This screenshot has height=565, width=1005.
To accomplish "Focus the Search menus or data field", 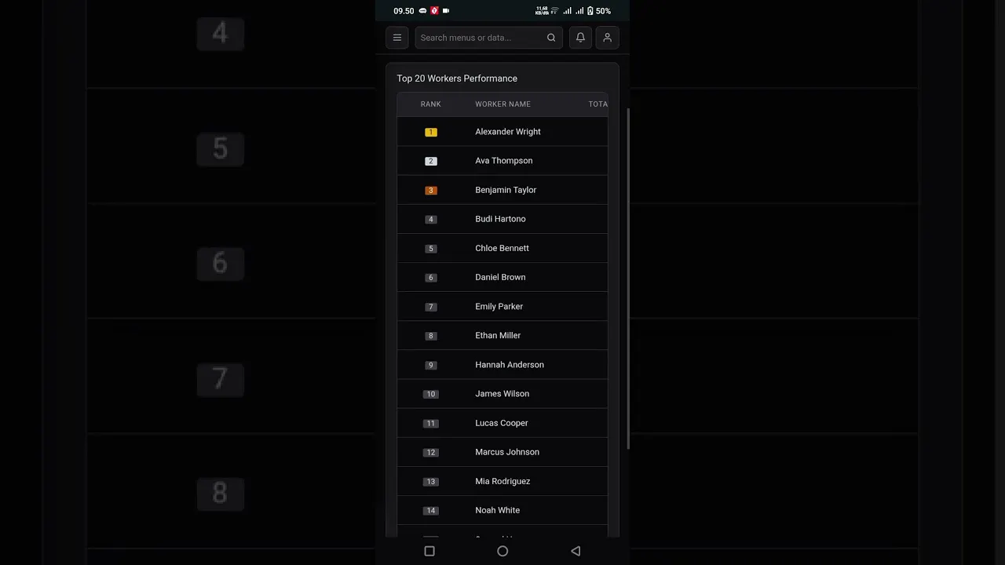I will 488,38.
